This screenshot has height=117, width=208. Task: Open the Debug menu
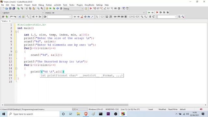(x=41, y=5)
